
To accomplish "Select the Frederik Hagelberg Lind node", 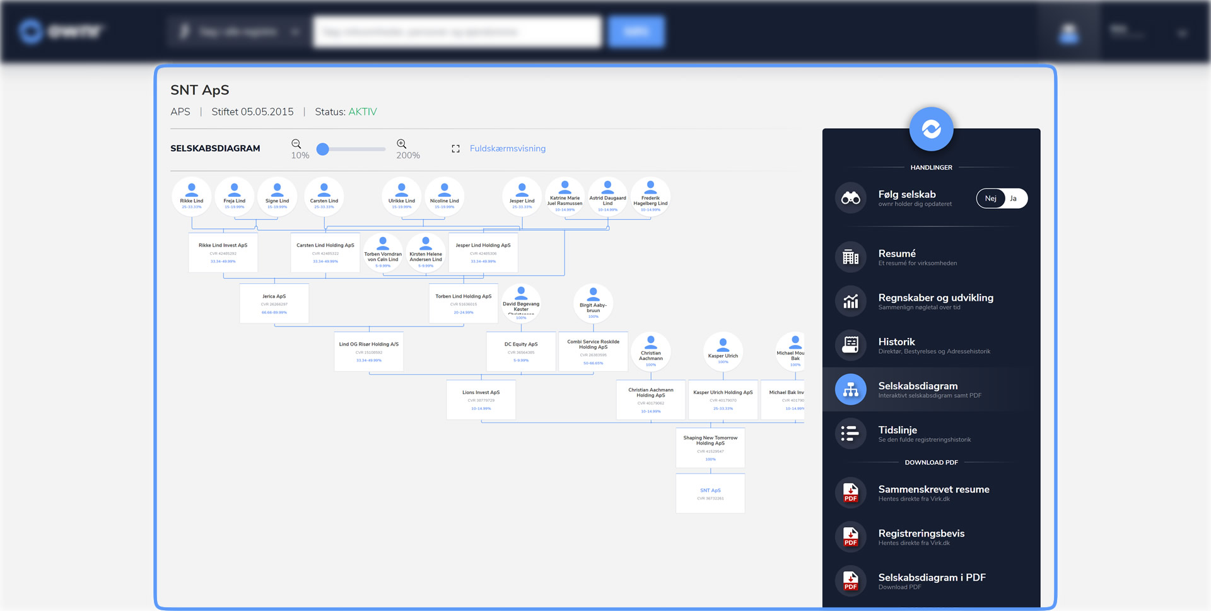I will 651,197.
